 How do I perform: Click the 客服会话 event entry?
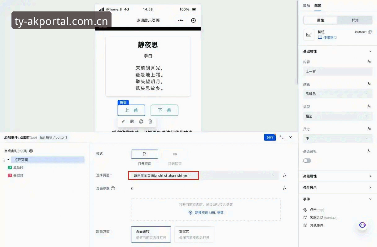coord(320,217)
